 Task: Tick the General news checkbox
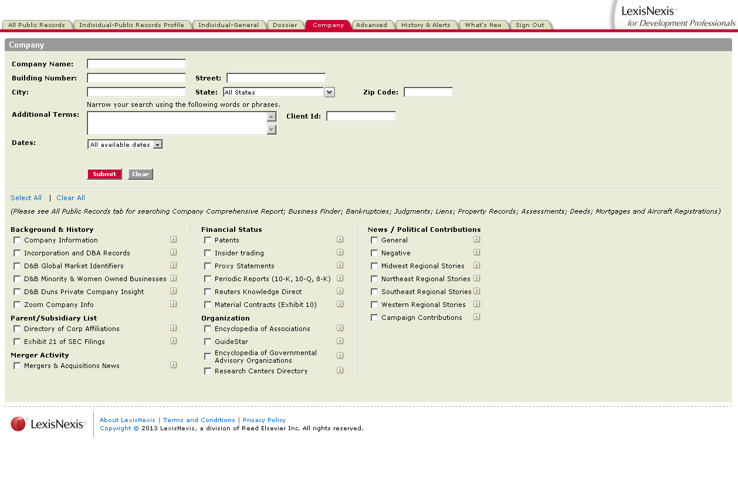(374, 240)
